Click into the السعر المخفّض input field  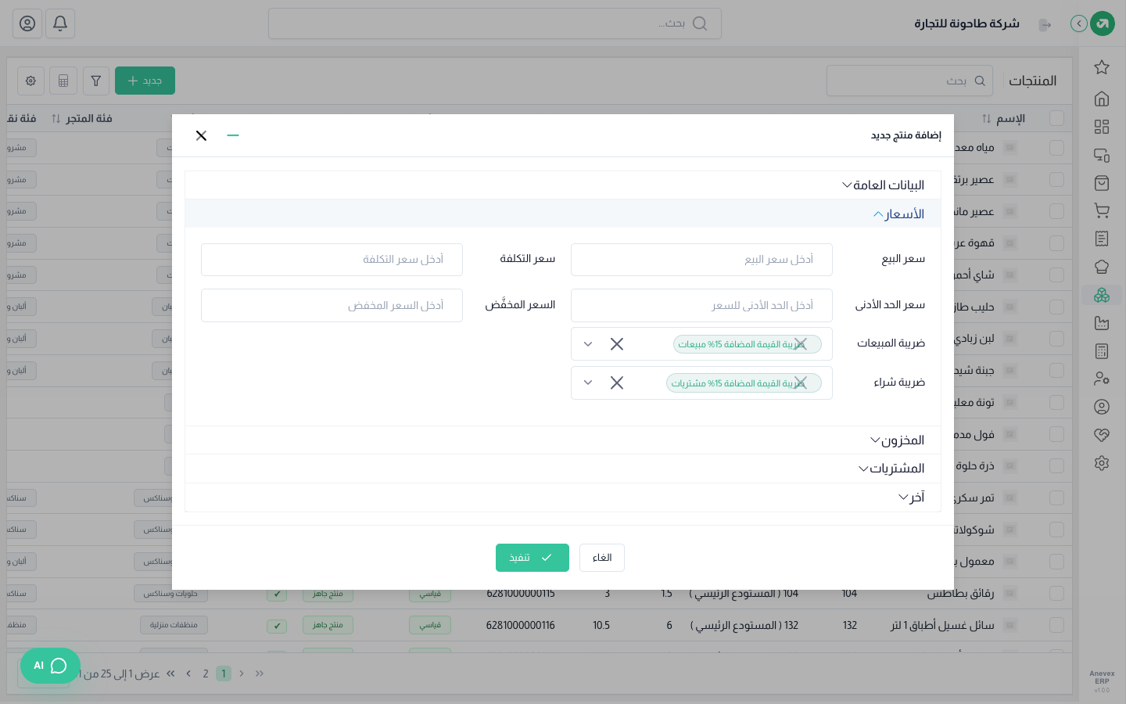pyautogui.click(x=332, y=306)
